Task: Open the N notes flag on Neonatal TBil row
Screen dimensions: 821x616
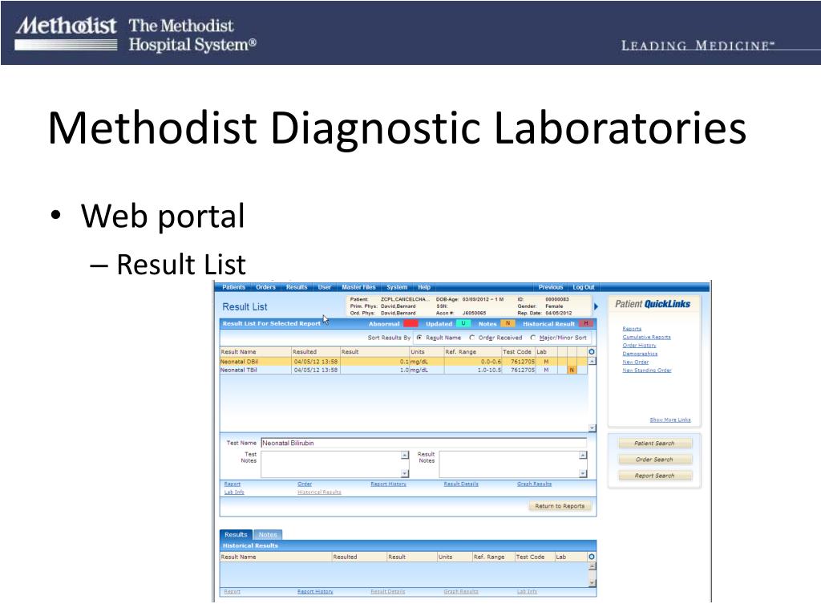Action: coord(572,370)
